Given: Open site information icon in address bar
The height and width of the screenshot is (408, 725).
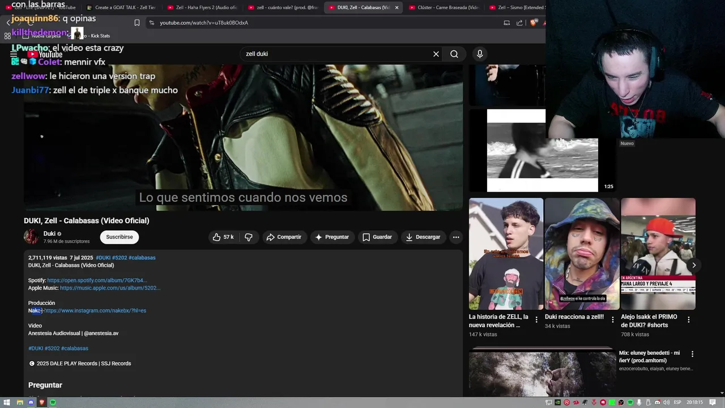Looking at the screenshot, I should pyautogui.click(x=151, y=23).
